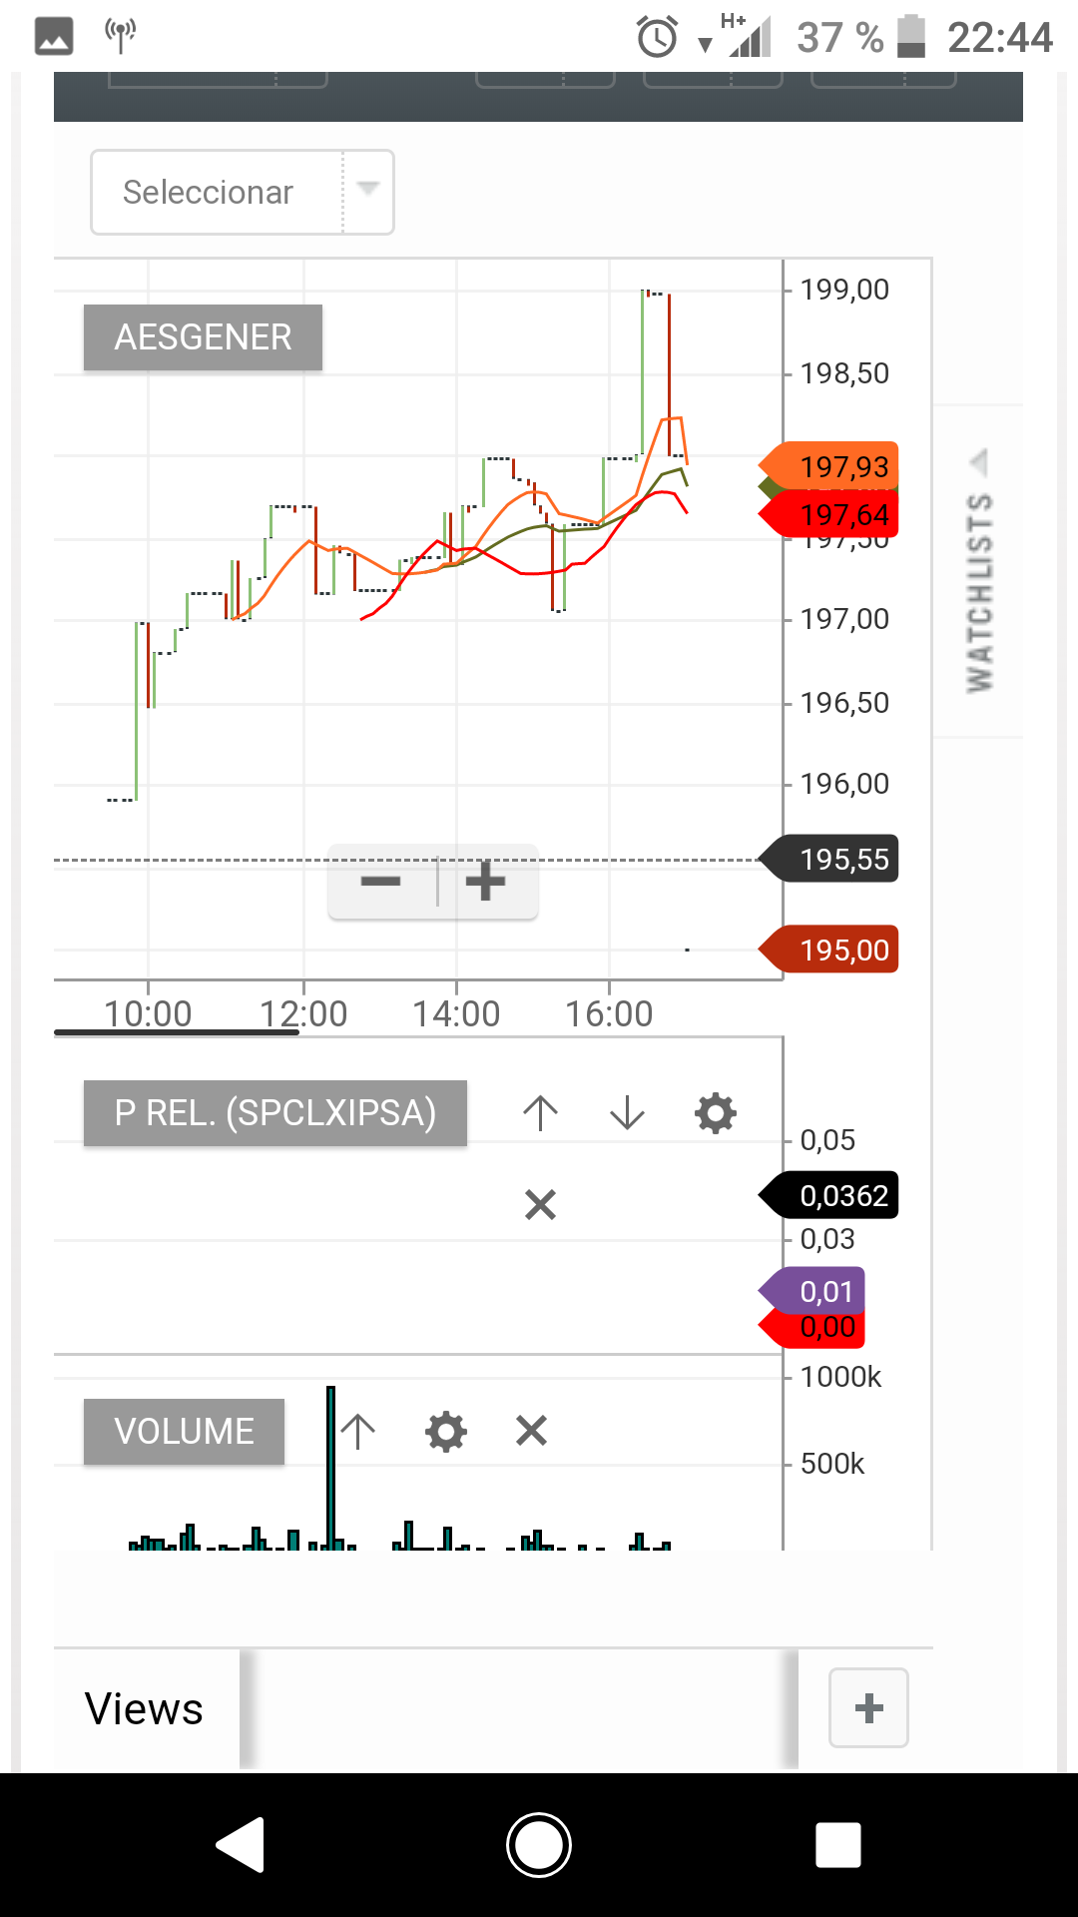Tap the Views label
This screenshot has height=1917, width=1078.
pyautogui.click(x=144, y=1709)
